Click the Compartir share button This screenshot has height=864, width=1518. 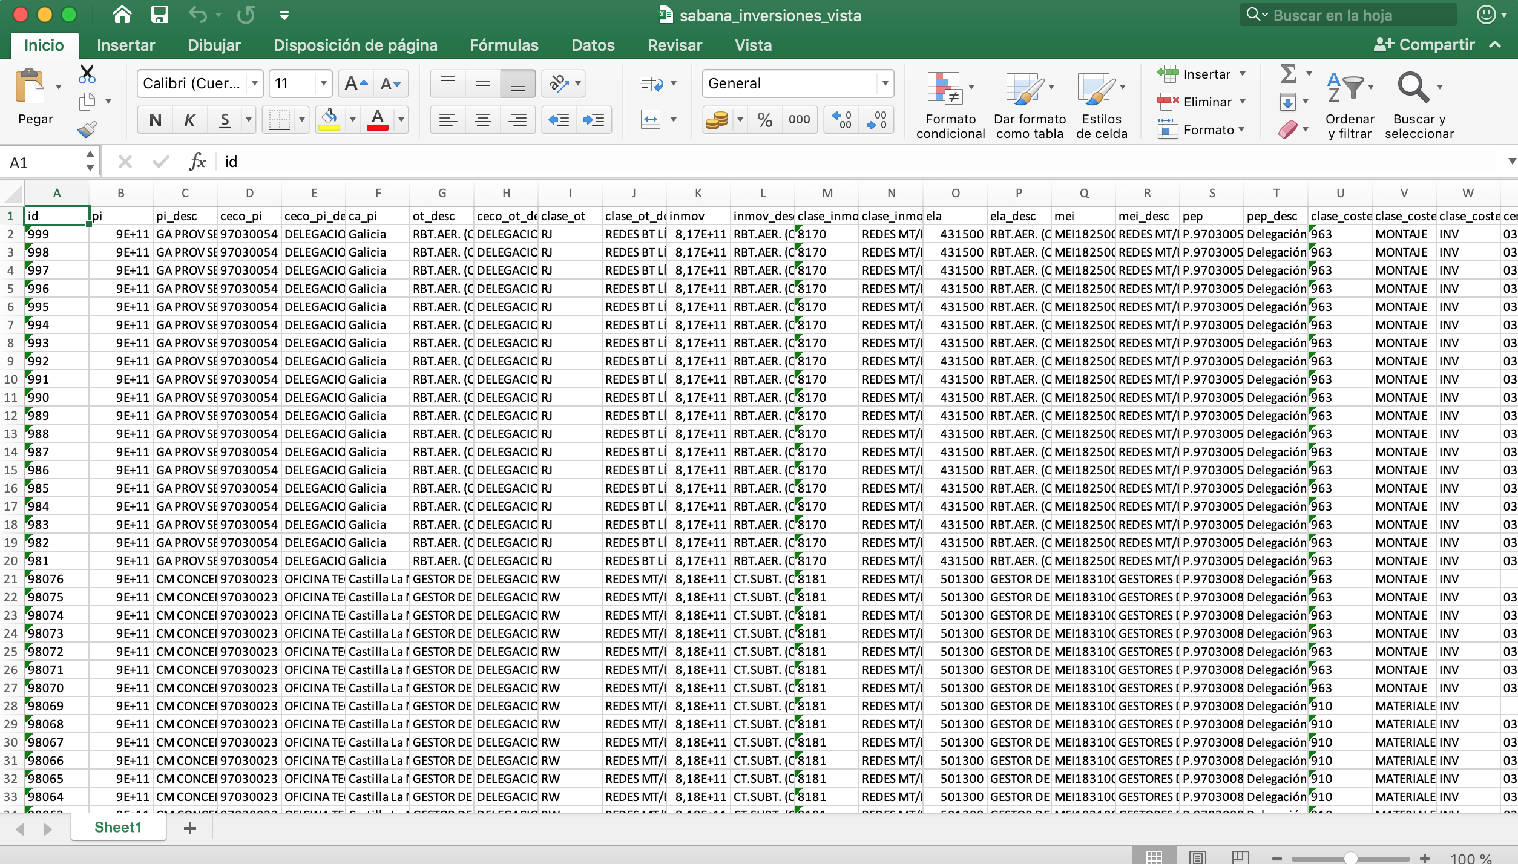point(1424,45)
